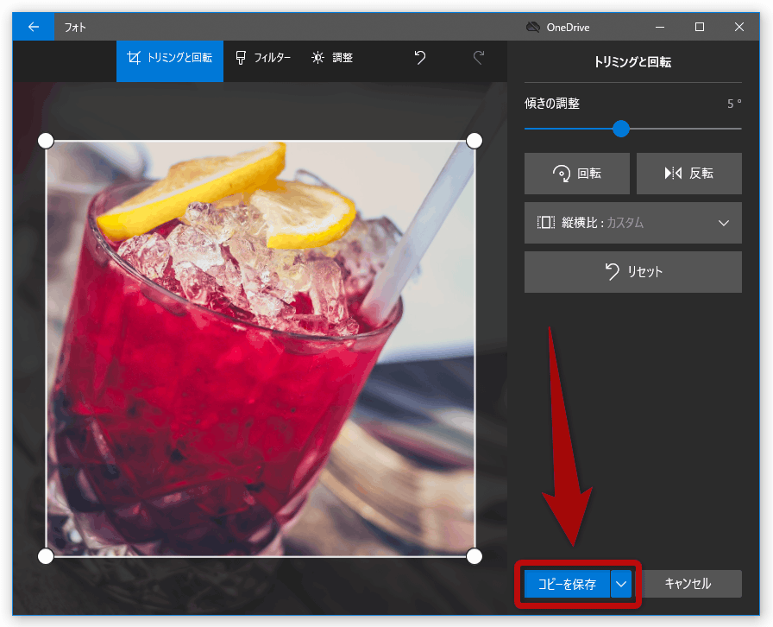Close the Photos window

(739, 27)
